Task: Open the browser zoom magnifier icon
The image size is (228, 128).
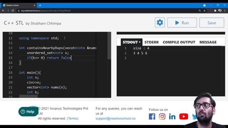Action: click(x=200, y=11)
